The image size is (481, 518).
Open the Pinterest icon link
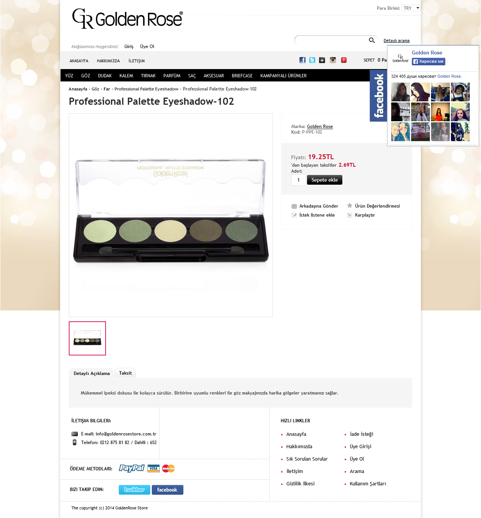[x=344, y=60]
